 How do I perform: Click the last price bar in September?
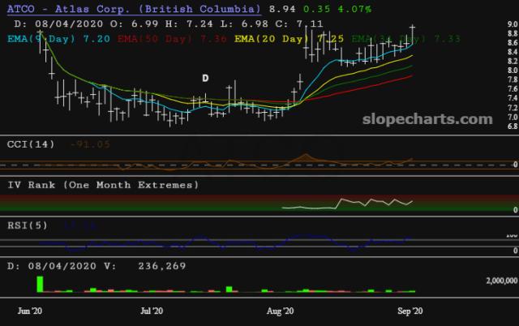tap(413, 33)
